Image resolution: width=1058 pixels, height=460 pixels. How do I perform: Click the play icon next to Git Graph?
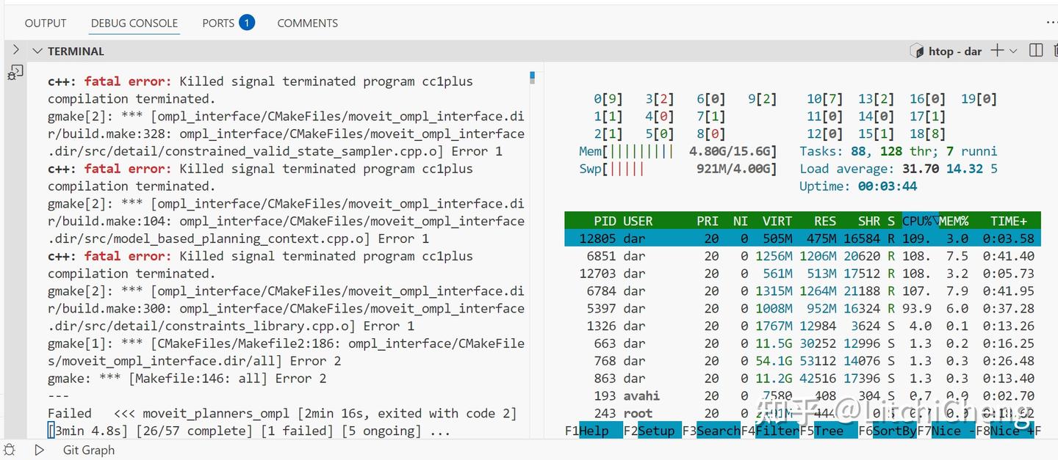pos(39,450)
